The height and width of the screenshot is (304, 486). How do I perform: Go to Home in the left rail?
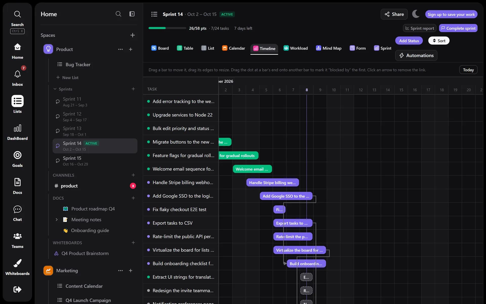click(x=17, y=51)
